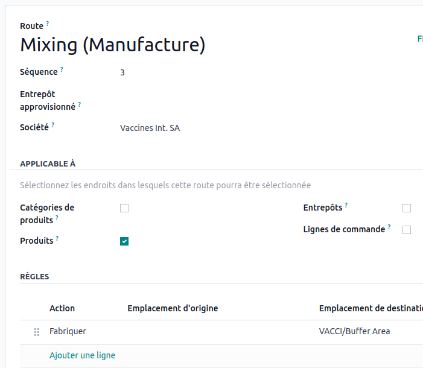Uncheck the Produits checkbox
Image resolution: width=423 pixels, height=368 pixels.
click(124, 241)
